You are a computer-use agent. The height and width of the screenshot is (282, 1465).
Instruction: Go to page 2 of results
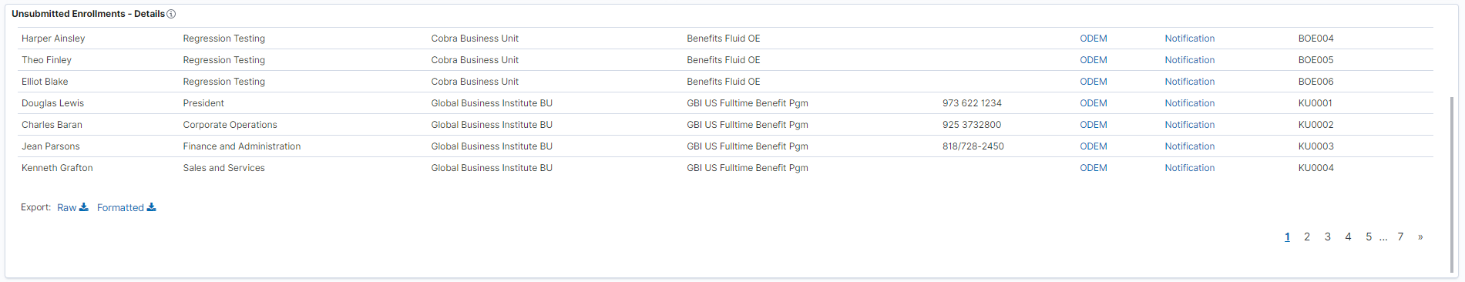pyautogui.click(x=1307, y=237)
